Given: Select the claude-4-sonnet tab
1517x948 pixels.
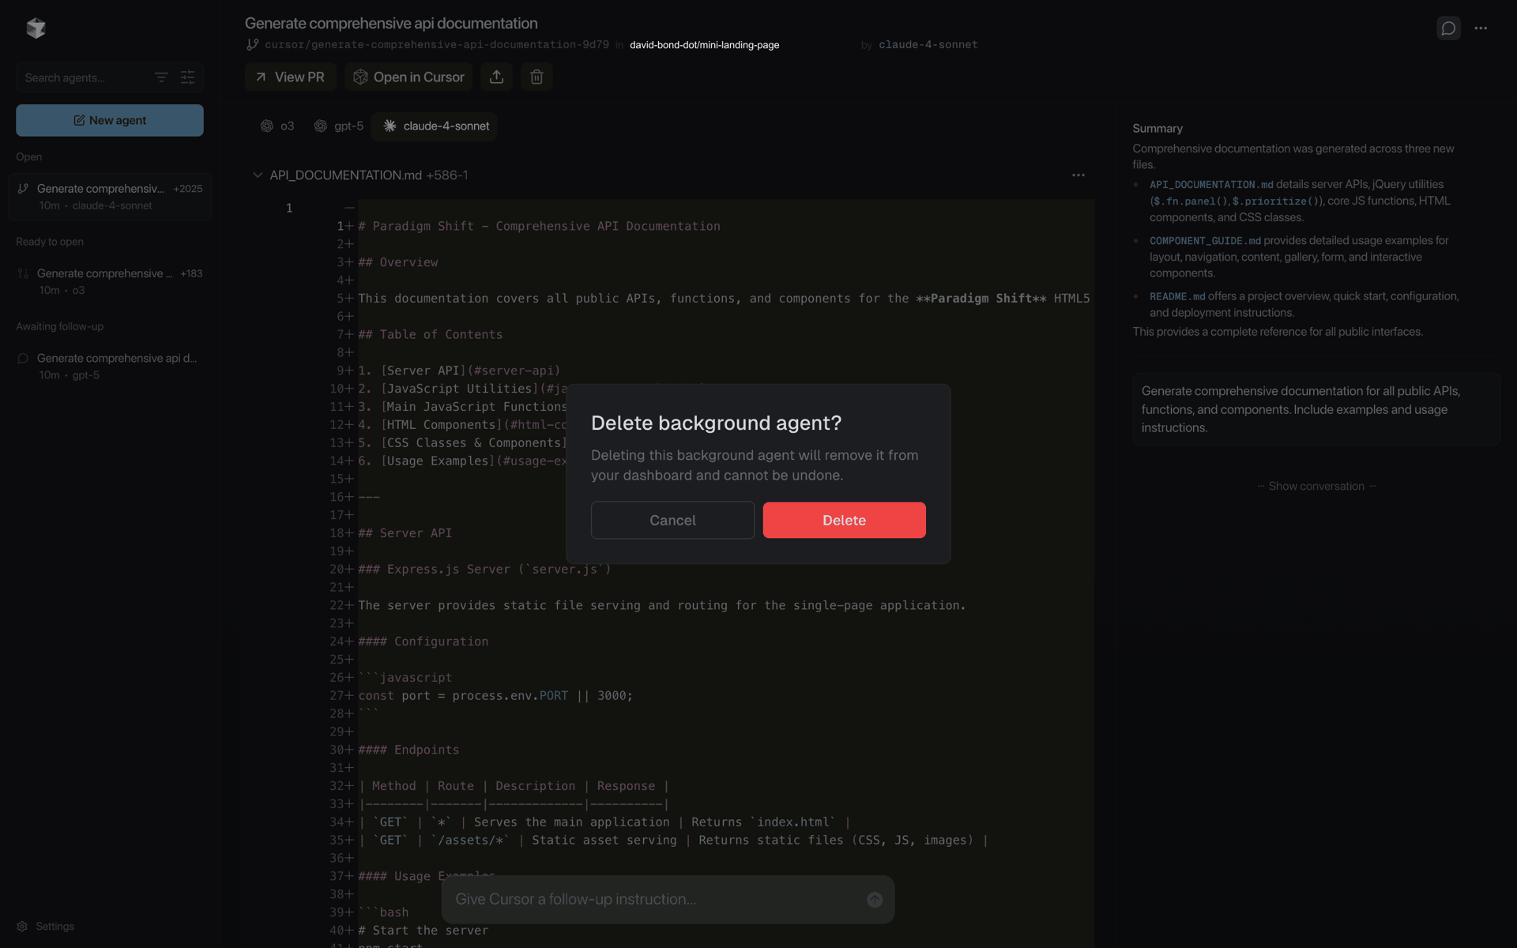Looking at the screenshot, I should pyautogui.click(x=435, y=126).
